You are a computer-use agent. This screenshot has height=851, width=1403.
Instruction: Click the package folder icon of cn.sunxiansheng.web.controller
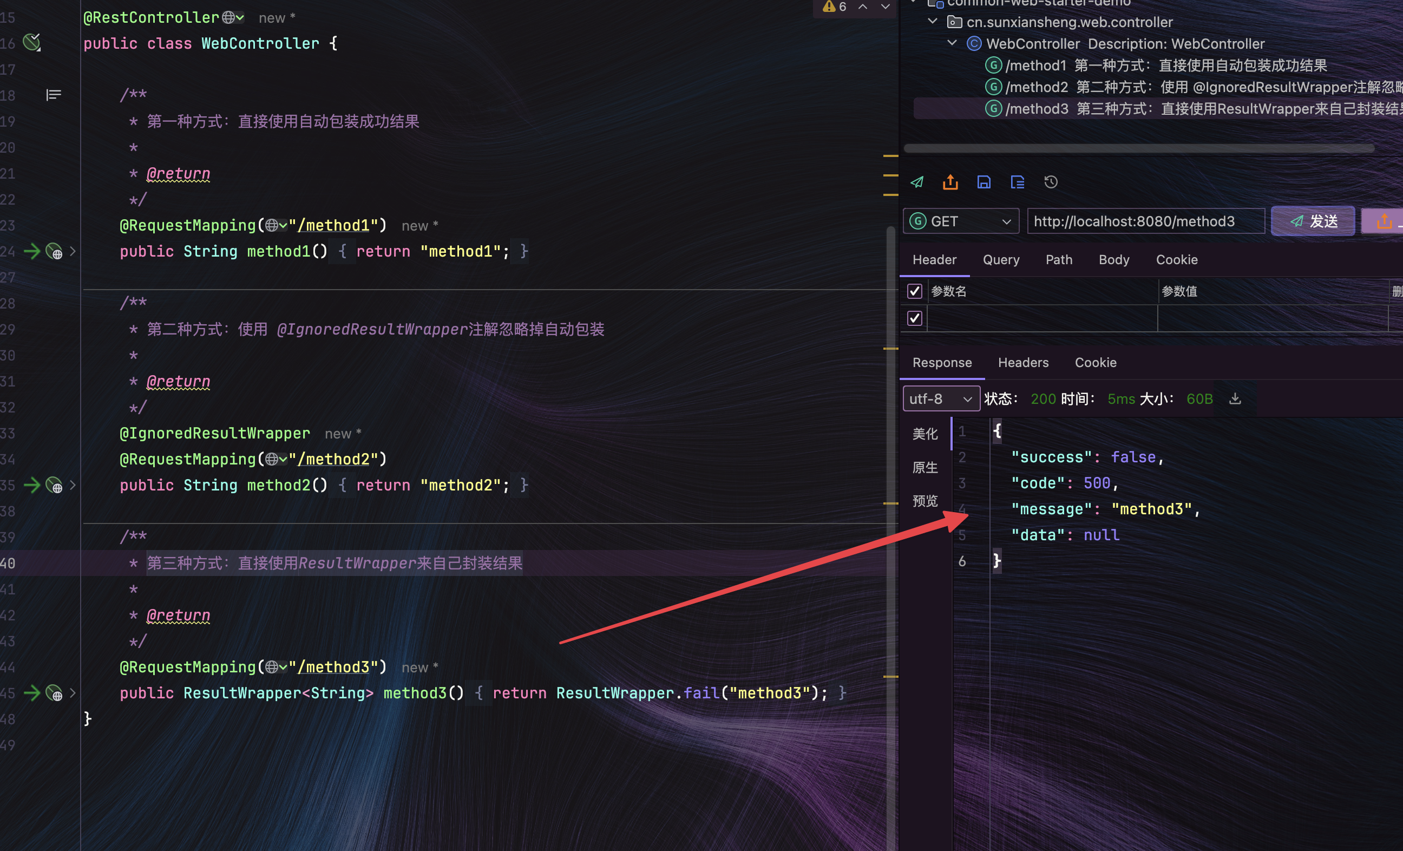(954, 22)
